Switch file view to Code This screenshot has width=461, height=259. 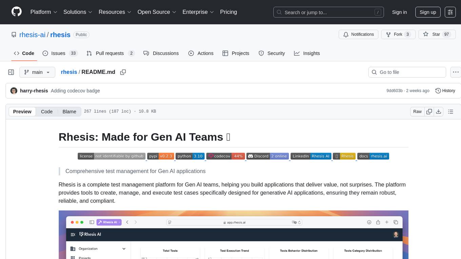[47, 112]
